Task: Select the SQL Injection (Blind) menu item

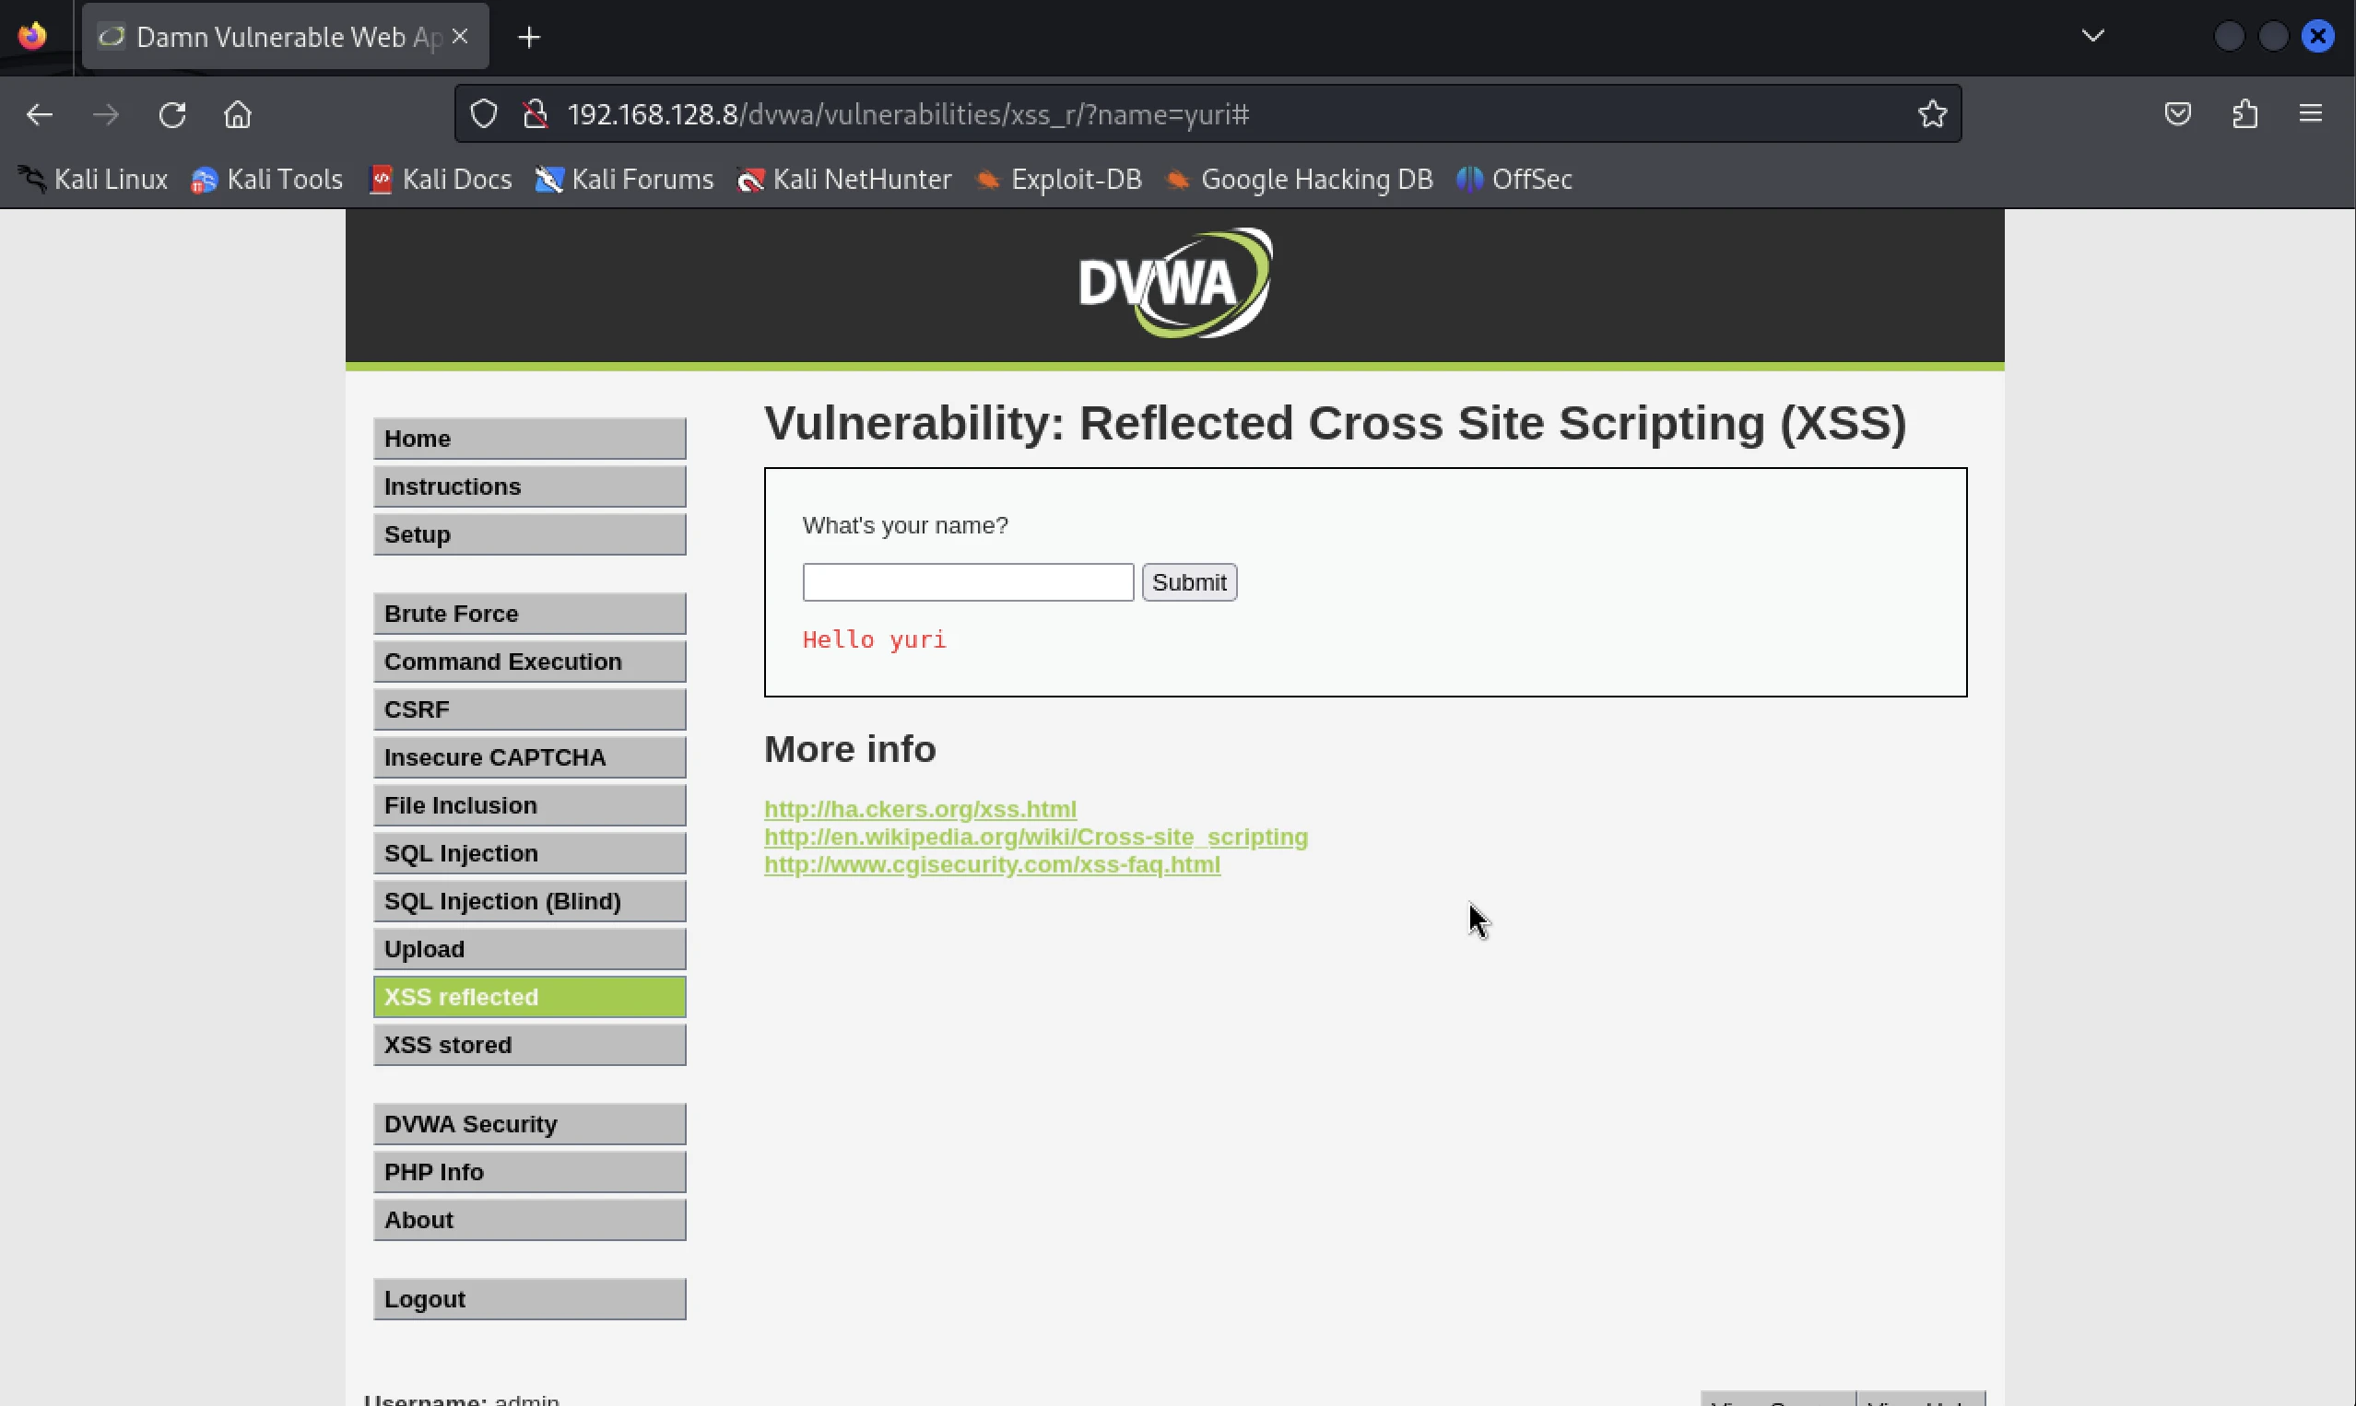Action: (530, 901)
